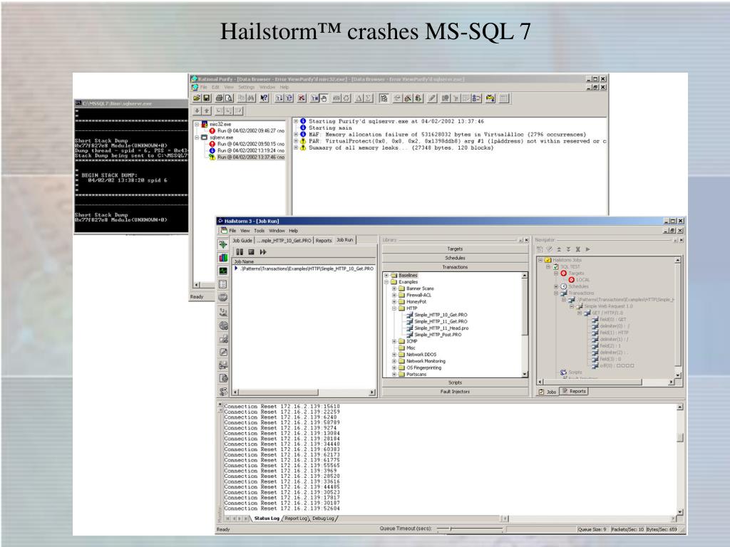Click the Sigma summary icon in Purify toolbar
This screenshot has width=730, height=547.
click(369, 98)
